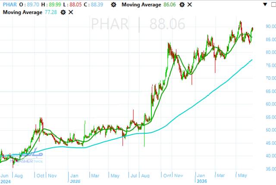Click the 60.00 price axis label
Screen dimensions: 276x185
[x=271, y=104]
